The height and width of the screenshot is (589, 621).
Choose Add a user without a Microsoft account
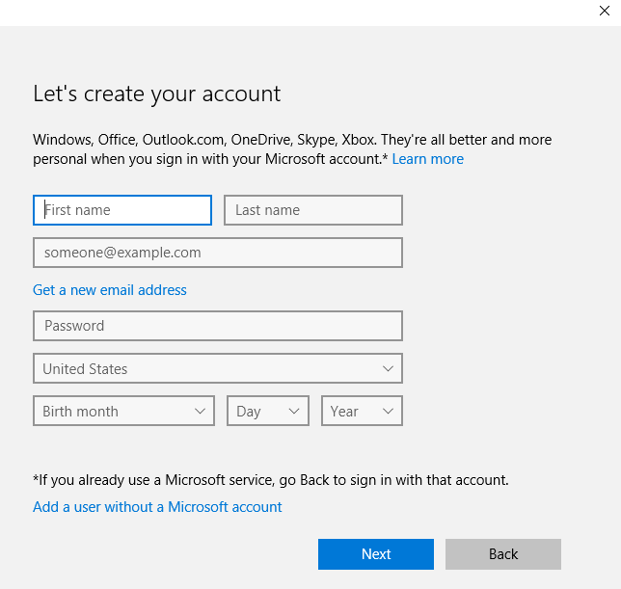tap(157, 507)
